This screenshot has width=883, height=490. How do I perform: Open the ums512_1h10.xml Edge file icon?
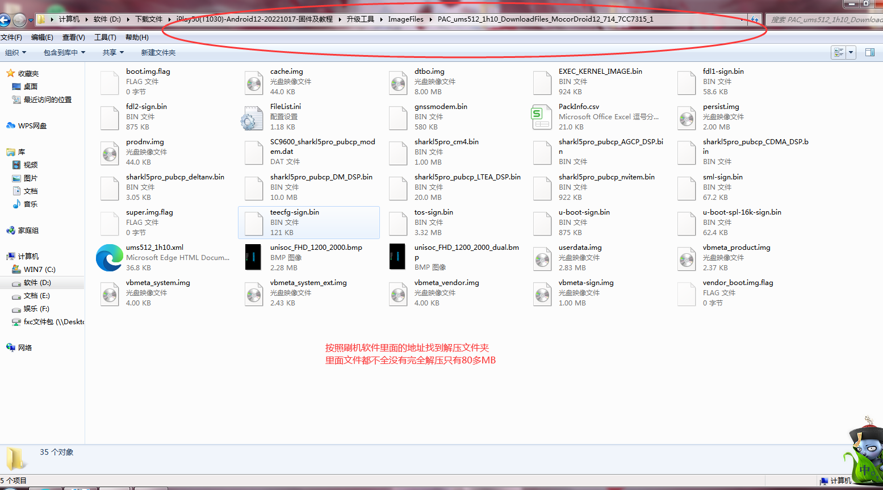click(109, 258)
